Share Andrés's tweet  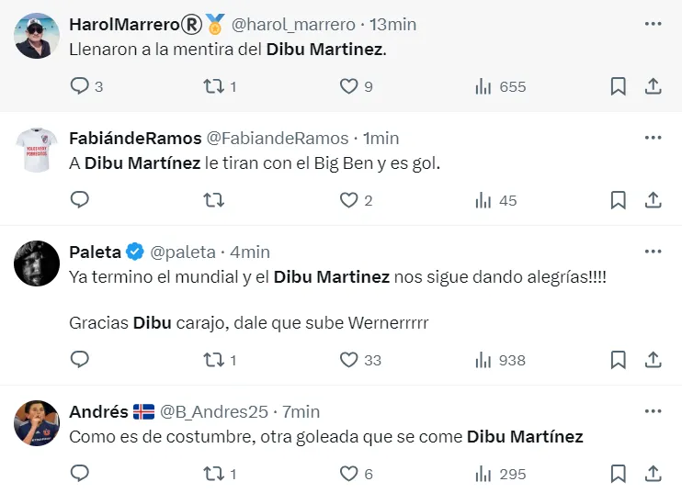[653, 474]
